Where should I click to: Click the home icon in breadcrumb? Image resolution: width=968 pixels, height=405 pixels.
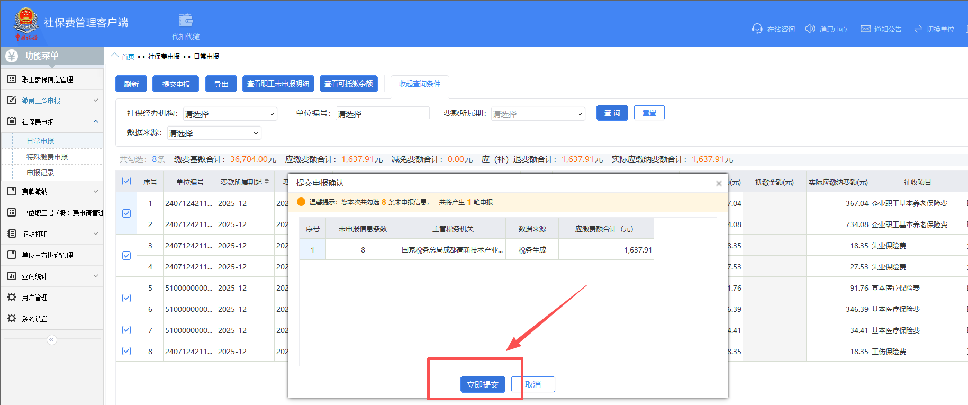click(x=114, y=57)
